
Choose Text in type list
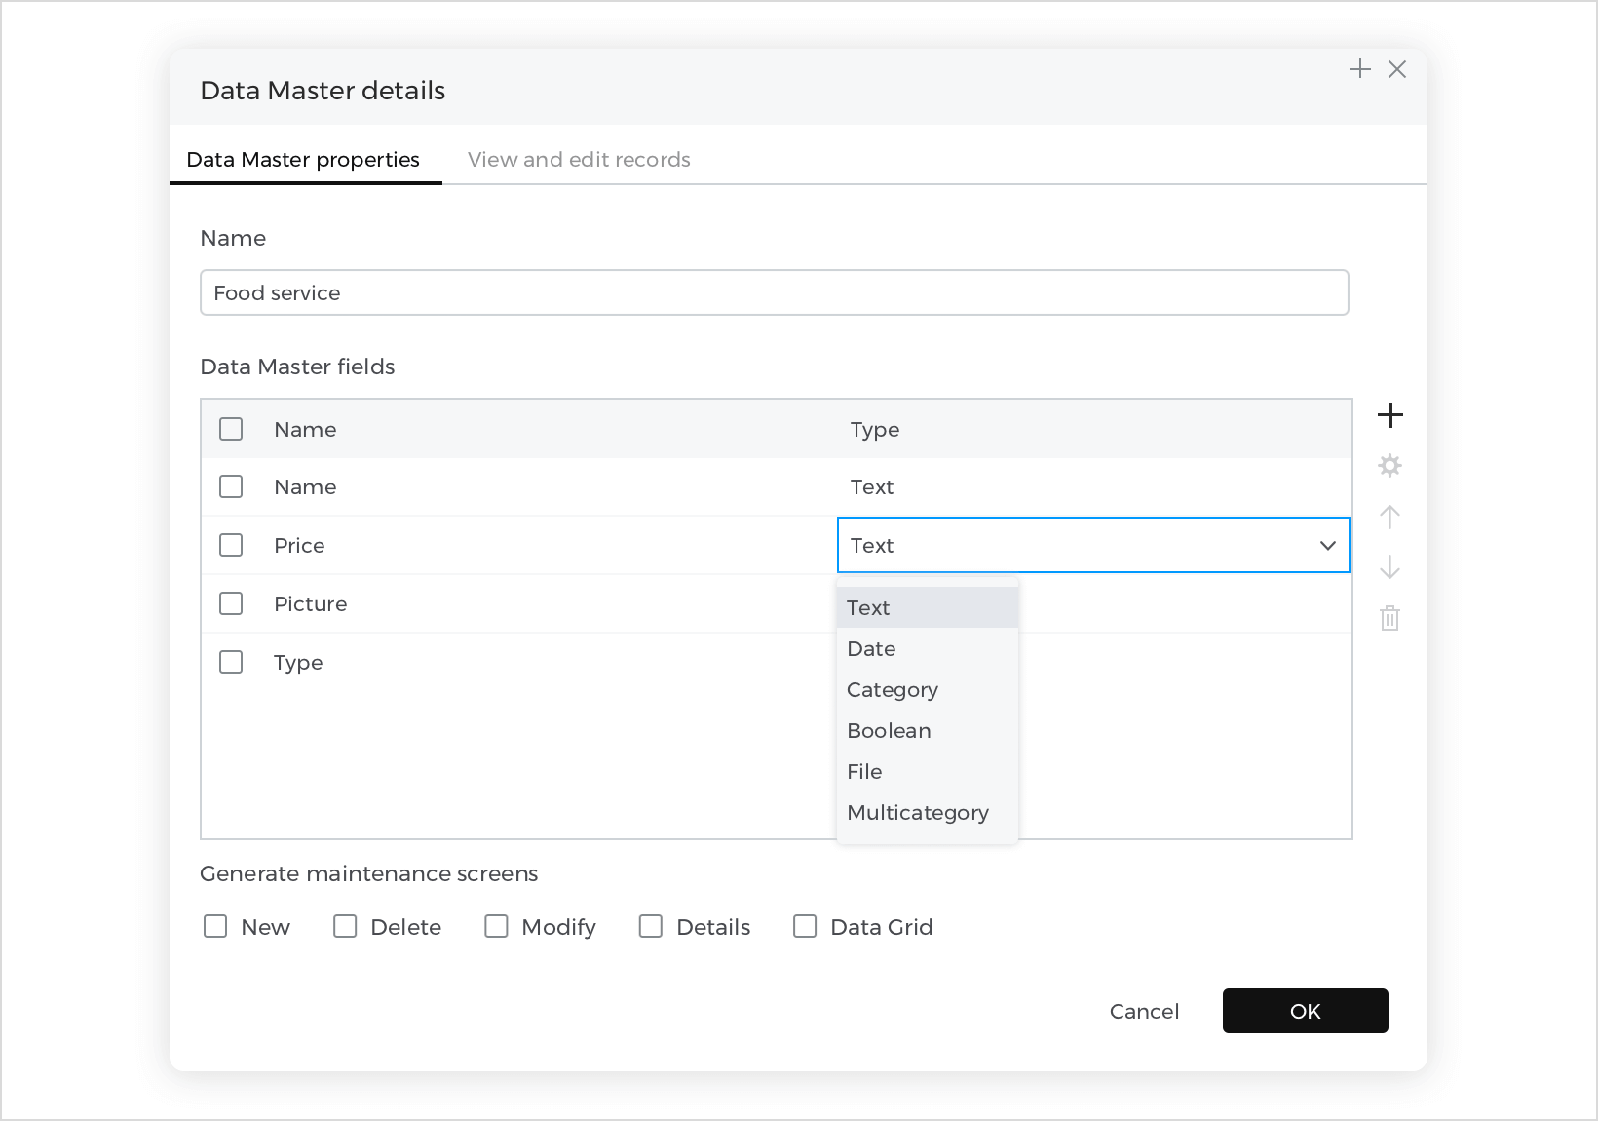[928, 607]
